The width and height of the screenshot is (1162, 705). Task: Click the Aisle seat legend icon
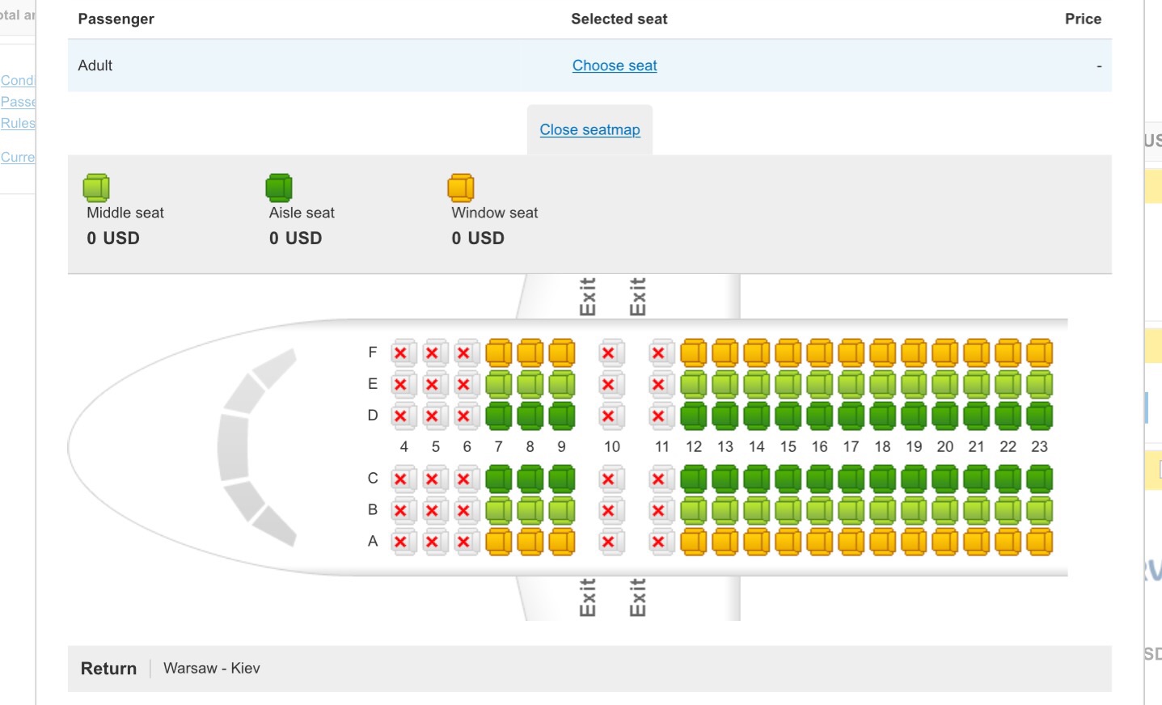pyautogui.click(x=279, y=188)
